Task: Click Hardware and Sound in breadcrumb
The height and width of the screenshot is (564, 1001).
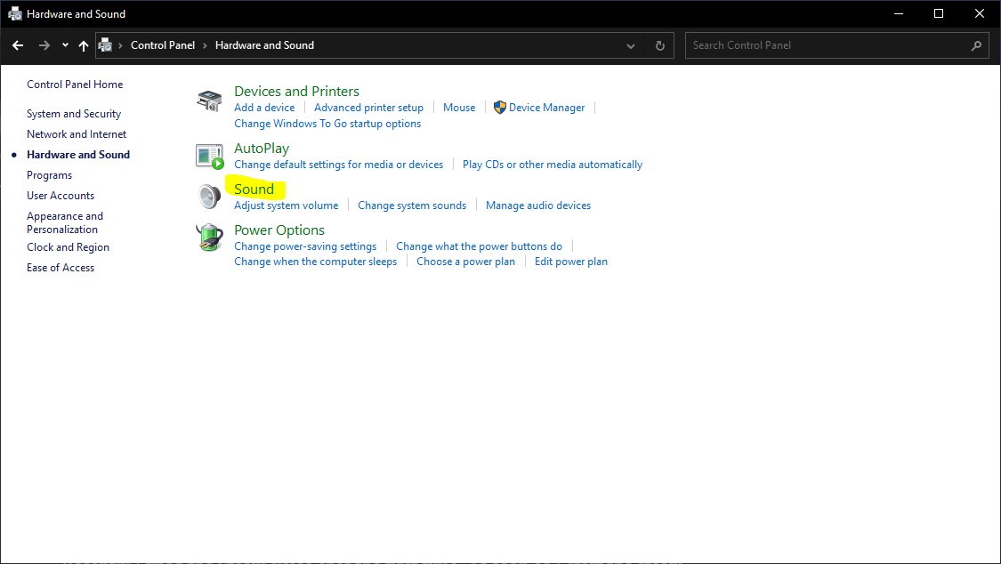Action: pyautogui.click(x=264, y=45)
